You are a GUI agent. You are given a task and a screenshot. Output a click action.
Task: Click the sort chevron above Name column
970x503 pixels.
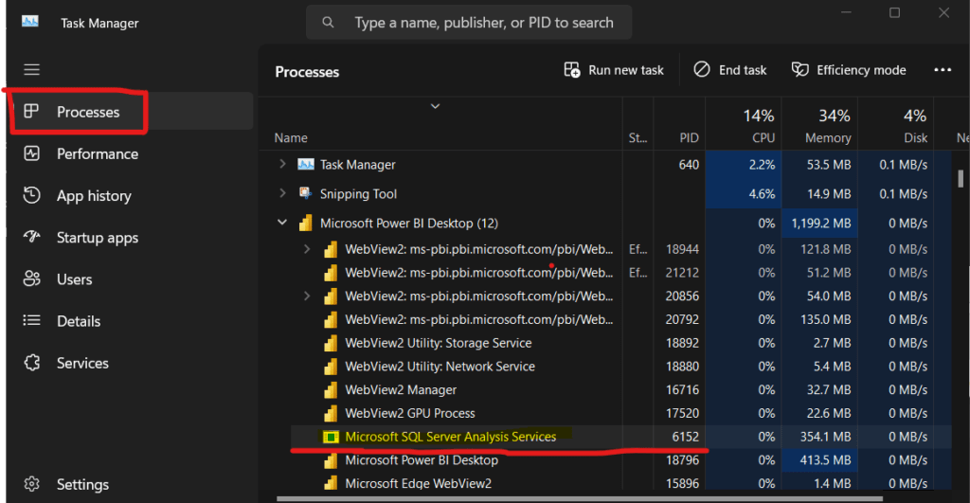pyautogui.click(x=436, y=106)
